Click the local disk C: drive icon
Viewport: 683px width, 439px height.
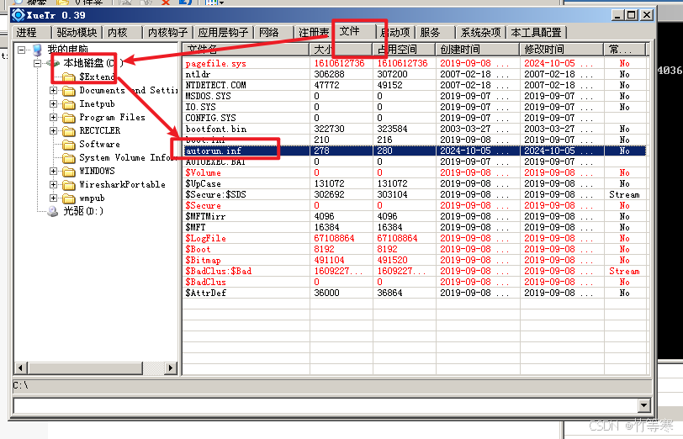click(x=53, y=64)
